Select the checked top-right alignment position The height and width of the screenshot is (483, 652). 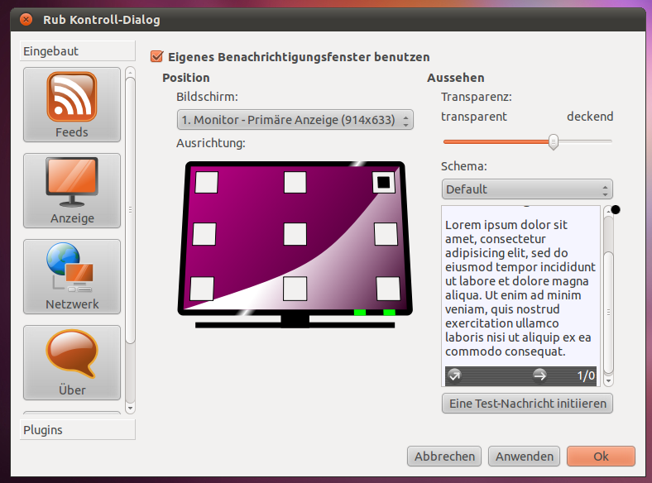[x=383, y=182]
